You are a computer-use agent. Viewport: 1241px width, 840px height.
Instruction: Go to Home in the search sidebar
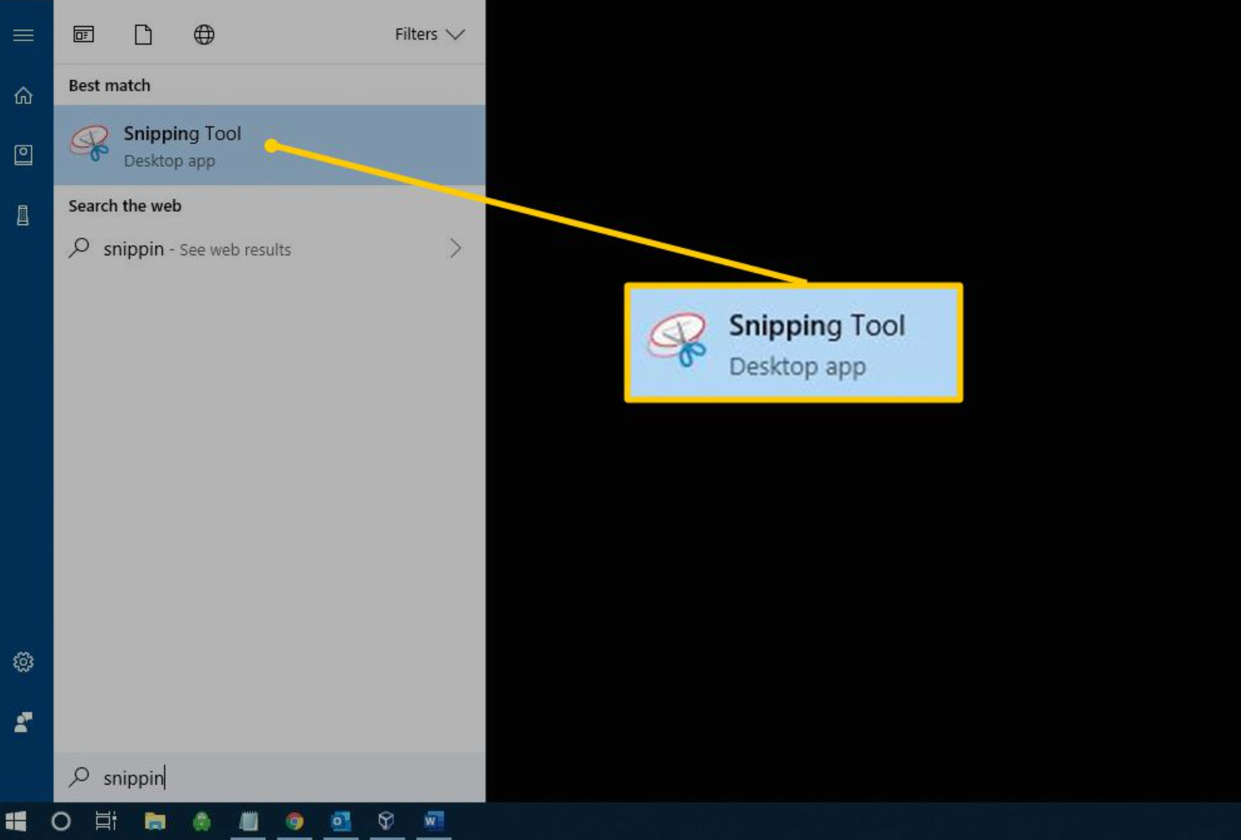coord(23,95)
